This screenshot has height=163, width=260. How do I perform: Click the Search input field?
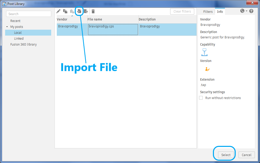[x=29, y=14]
